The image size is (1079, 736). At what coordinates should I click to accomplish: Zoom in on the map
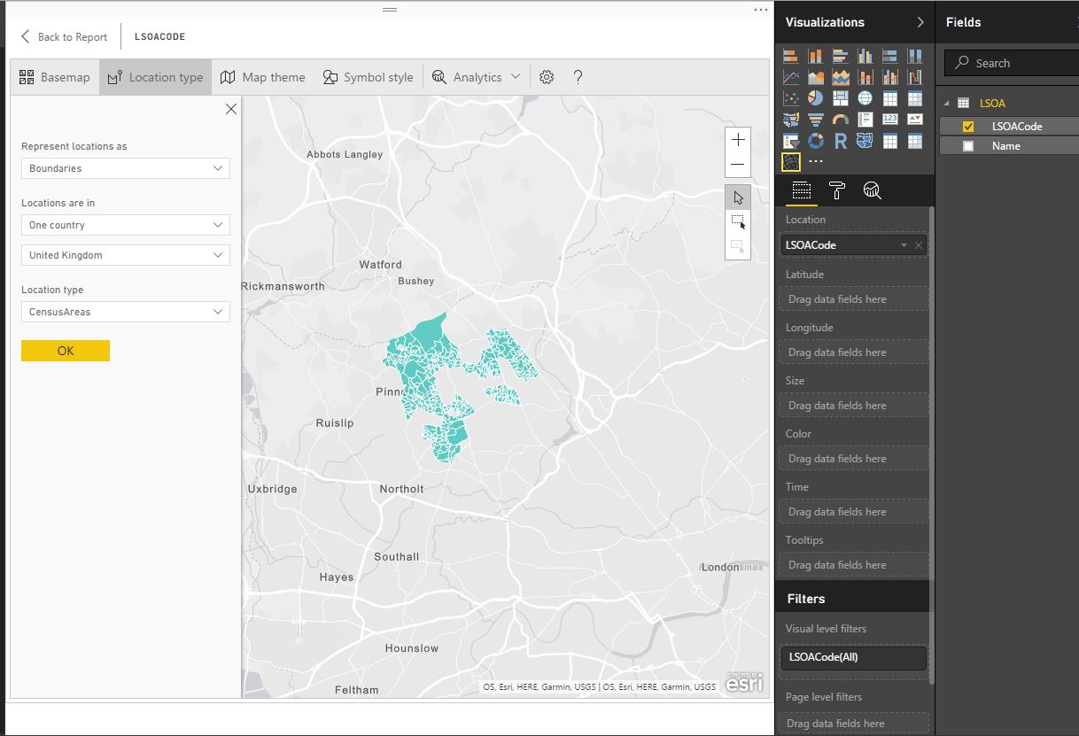click(738, 140)
